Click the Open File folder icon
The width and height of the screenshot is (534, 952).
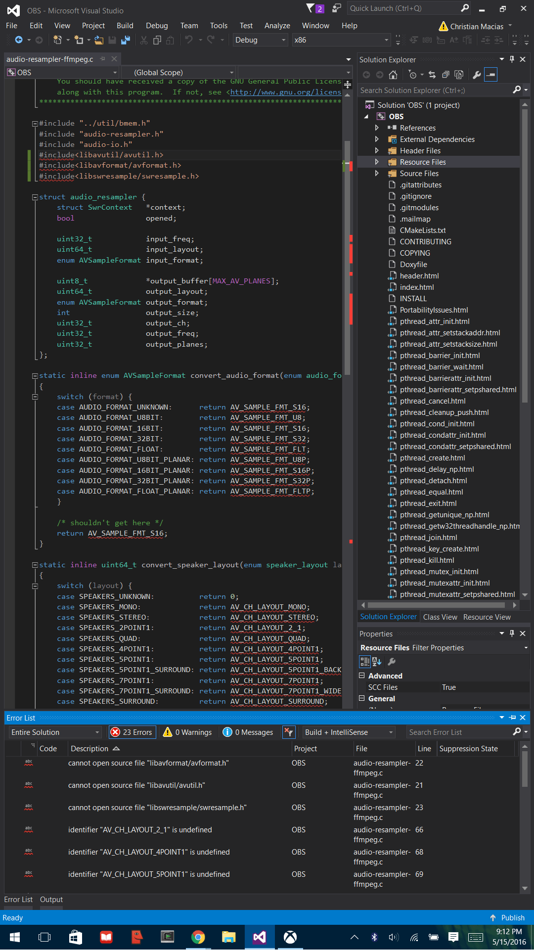pos(99,40)
